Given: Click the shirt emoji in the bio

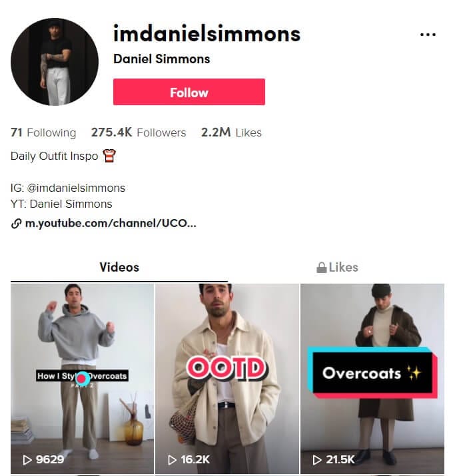Looking at the screenshot, I should coord(109,156).
